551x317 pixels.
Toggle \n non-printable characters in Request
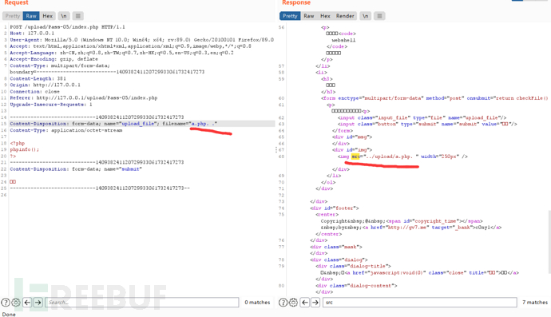pyautogui.click(x=64, y=16)
